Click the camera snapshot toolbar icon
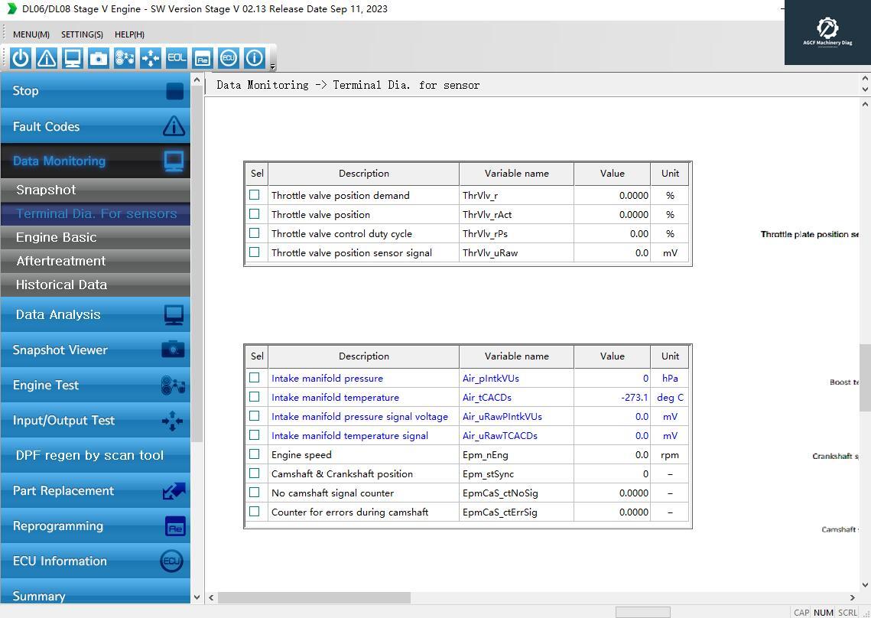The width and height of the screenshot is (871, 618). tap(99, 58)
